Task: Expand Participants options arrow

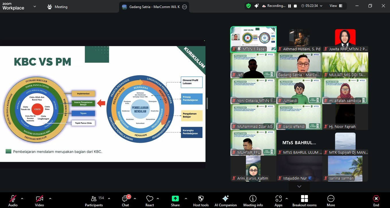Action: click(x=109, y=199)
